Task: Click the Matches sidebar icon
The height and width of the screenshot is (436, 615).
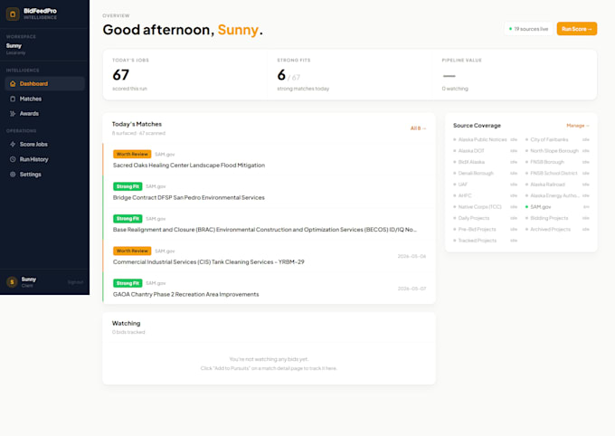Action: pos(13,99)
